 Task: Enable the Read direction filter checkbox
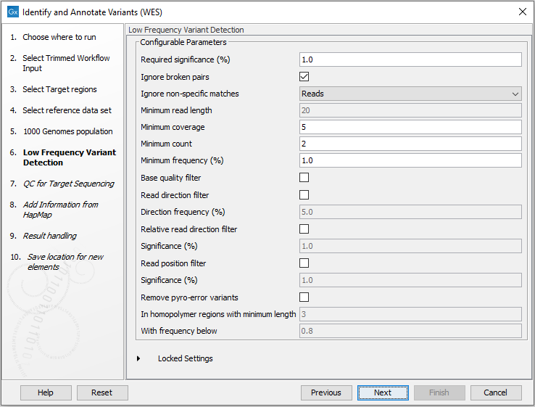[x=304, y=195]
